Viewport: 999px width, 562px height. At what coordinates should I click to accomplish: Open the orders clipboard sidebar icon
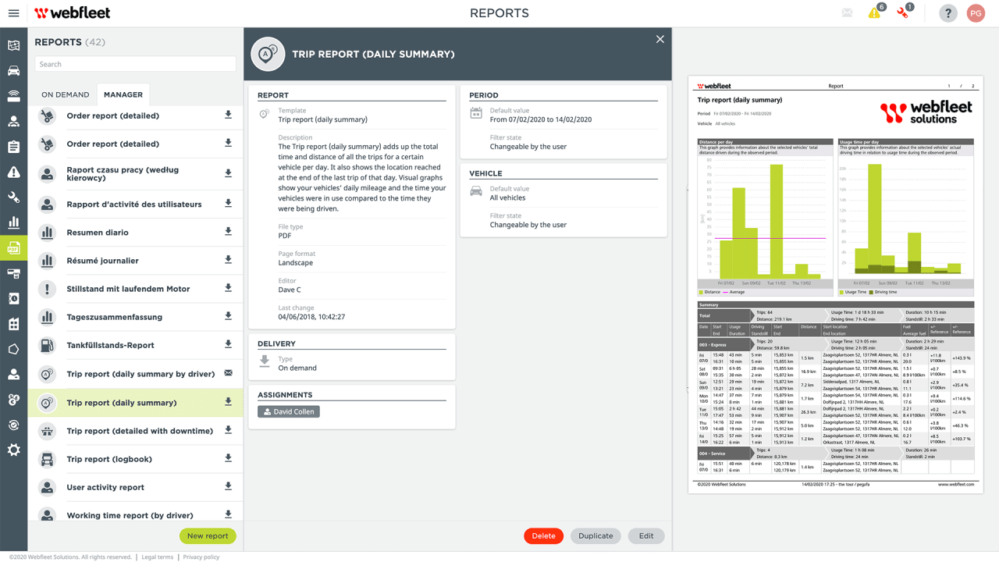pos(13,147)
